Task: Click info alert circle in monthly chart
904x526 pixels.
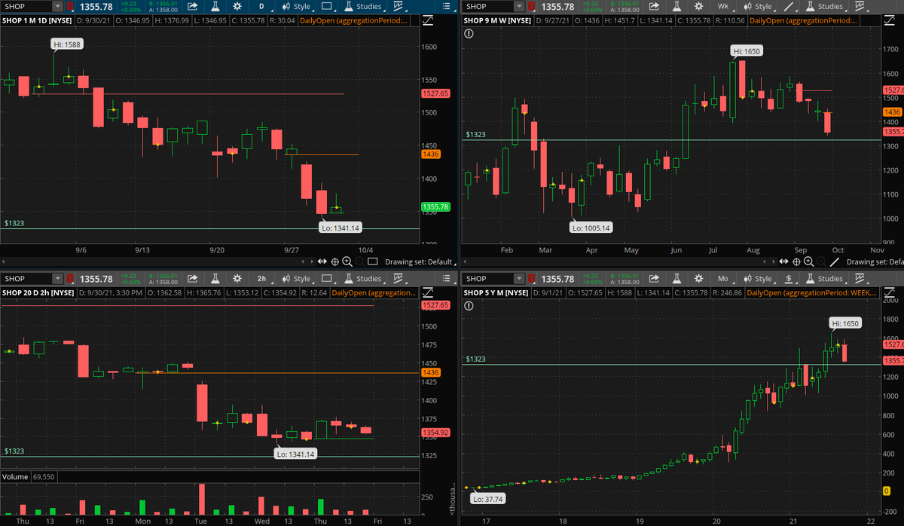Action: 469,306
